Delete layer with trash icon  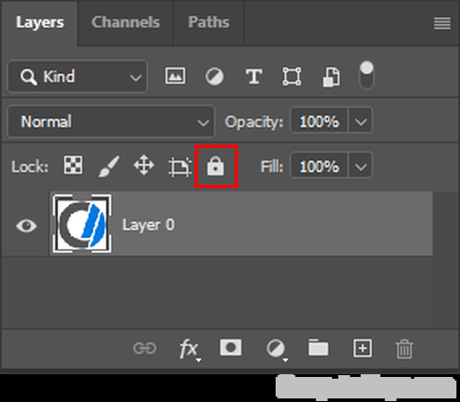[405, 348]
